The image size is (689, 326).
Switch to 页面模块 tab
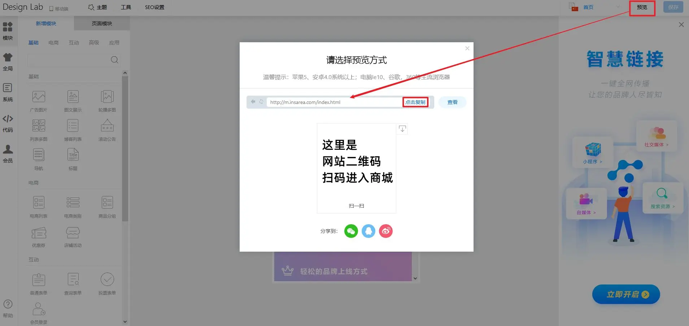pos(102,23)
